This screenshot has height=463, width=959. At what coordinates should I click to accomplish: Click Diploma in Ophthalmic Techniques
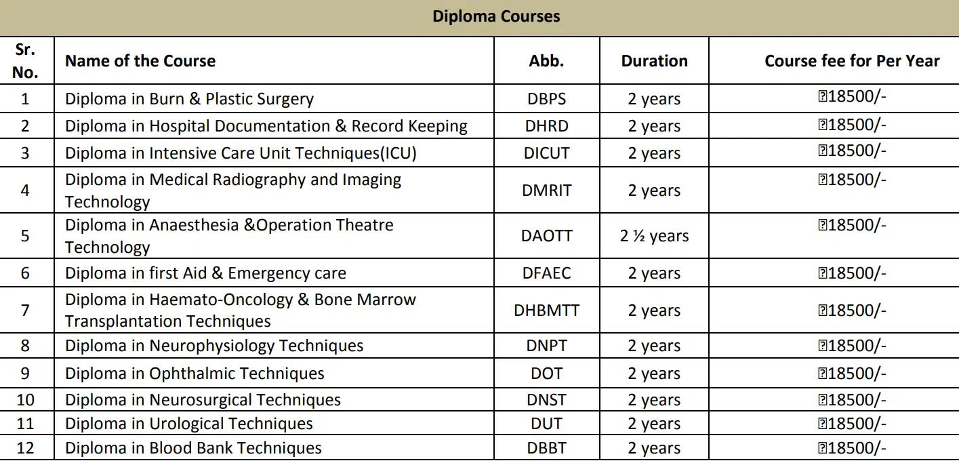195,374
